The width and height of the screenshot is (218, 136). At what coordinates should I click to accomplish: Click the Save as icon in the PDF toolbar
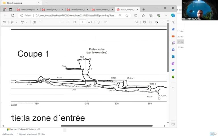tap(157, 22)
